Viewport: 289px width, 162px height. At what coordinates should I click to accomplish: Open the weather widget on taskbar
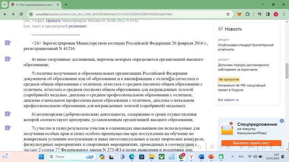pos(5,156)
